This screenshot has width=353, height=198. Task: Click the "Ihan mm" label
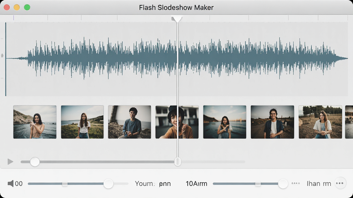(x=319, y=184)
